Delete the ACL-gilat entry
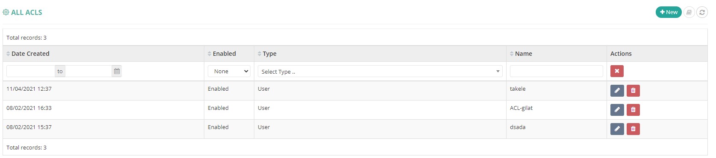 coord(633,109)
